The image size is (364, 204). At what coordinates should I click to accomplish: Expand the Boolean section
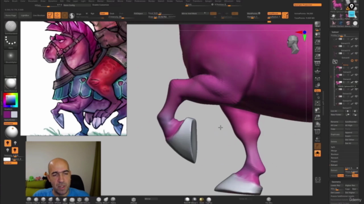click(x=335, y=154)
